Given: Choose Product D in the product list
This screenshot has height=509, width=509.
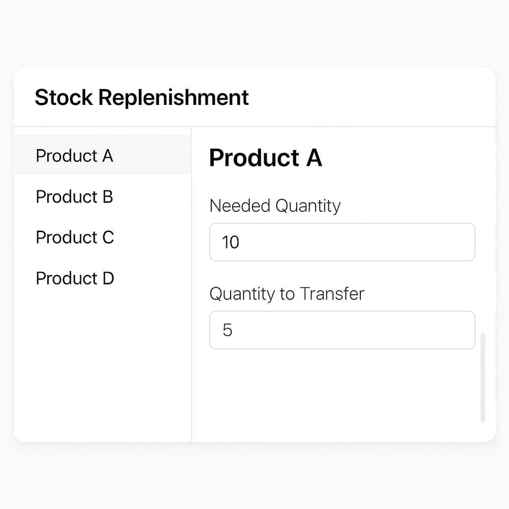Looking at the screenshot, I should point(75,278).
